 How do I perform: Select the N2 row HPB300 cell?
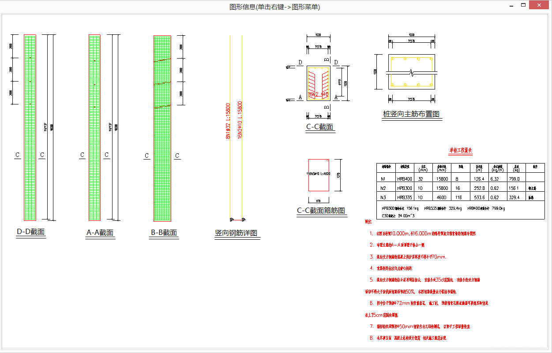coord(404,188)
